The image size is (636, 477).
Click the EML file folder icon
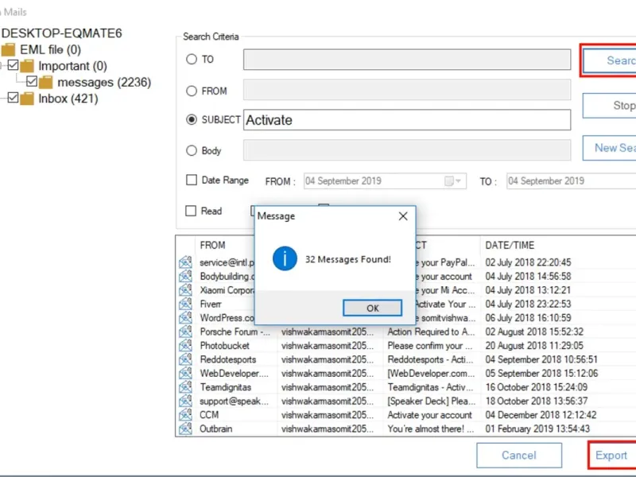tap(8, 50)
